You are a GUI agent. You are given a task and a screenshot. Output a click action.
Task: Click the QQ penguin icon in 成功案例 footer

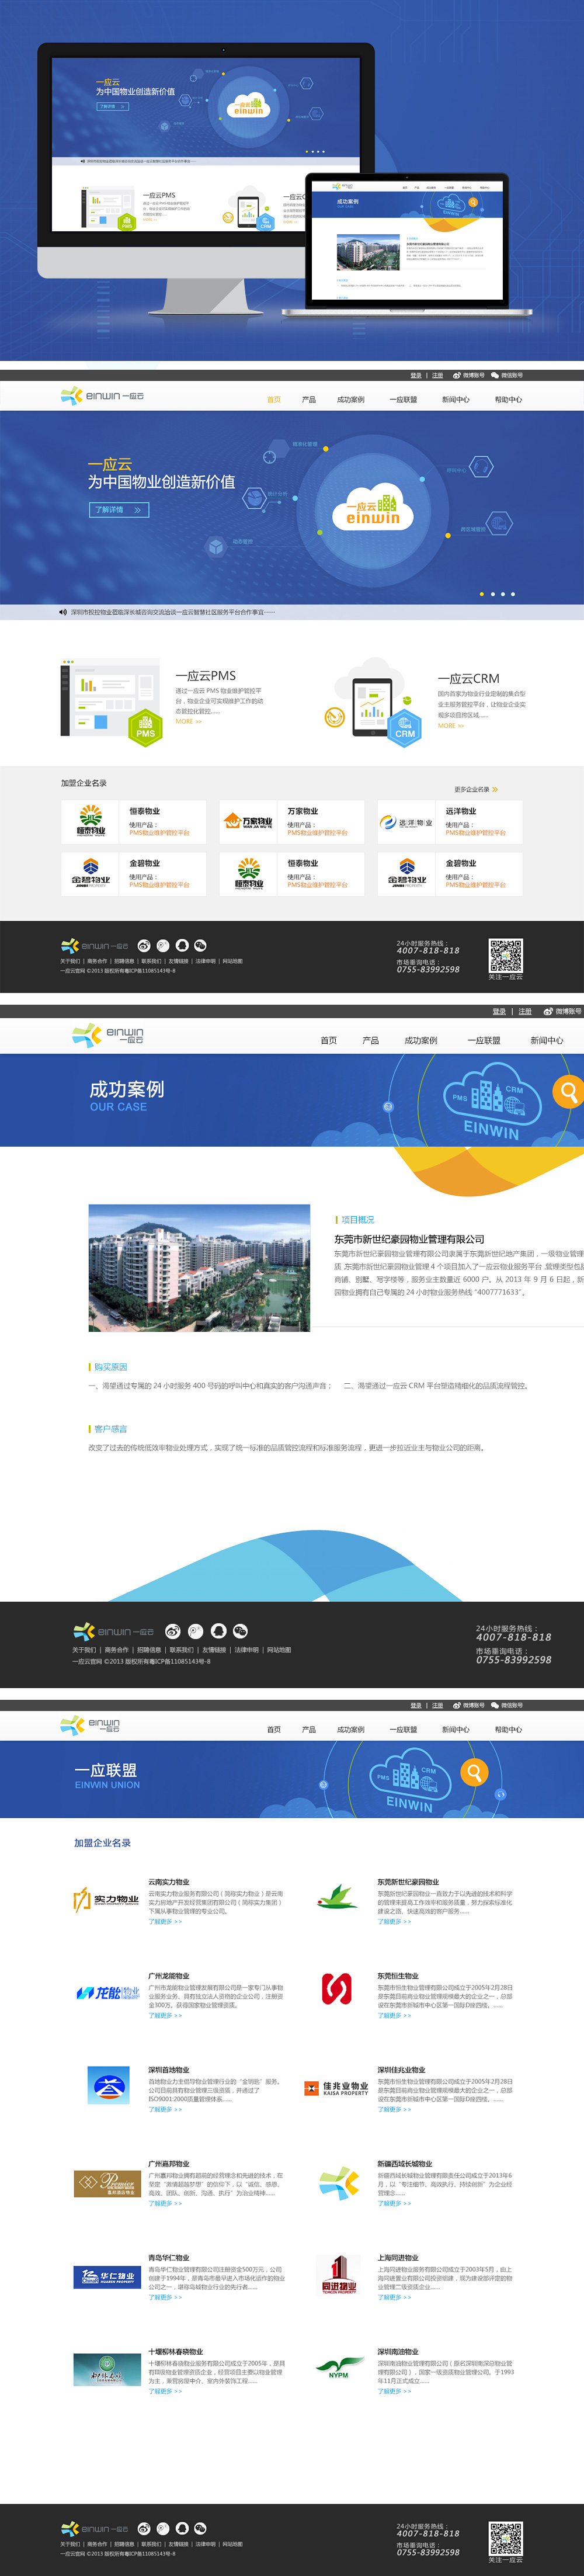[218, 1630]
